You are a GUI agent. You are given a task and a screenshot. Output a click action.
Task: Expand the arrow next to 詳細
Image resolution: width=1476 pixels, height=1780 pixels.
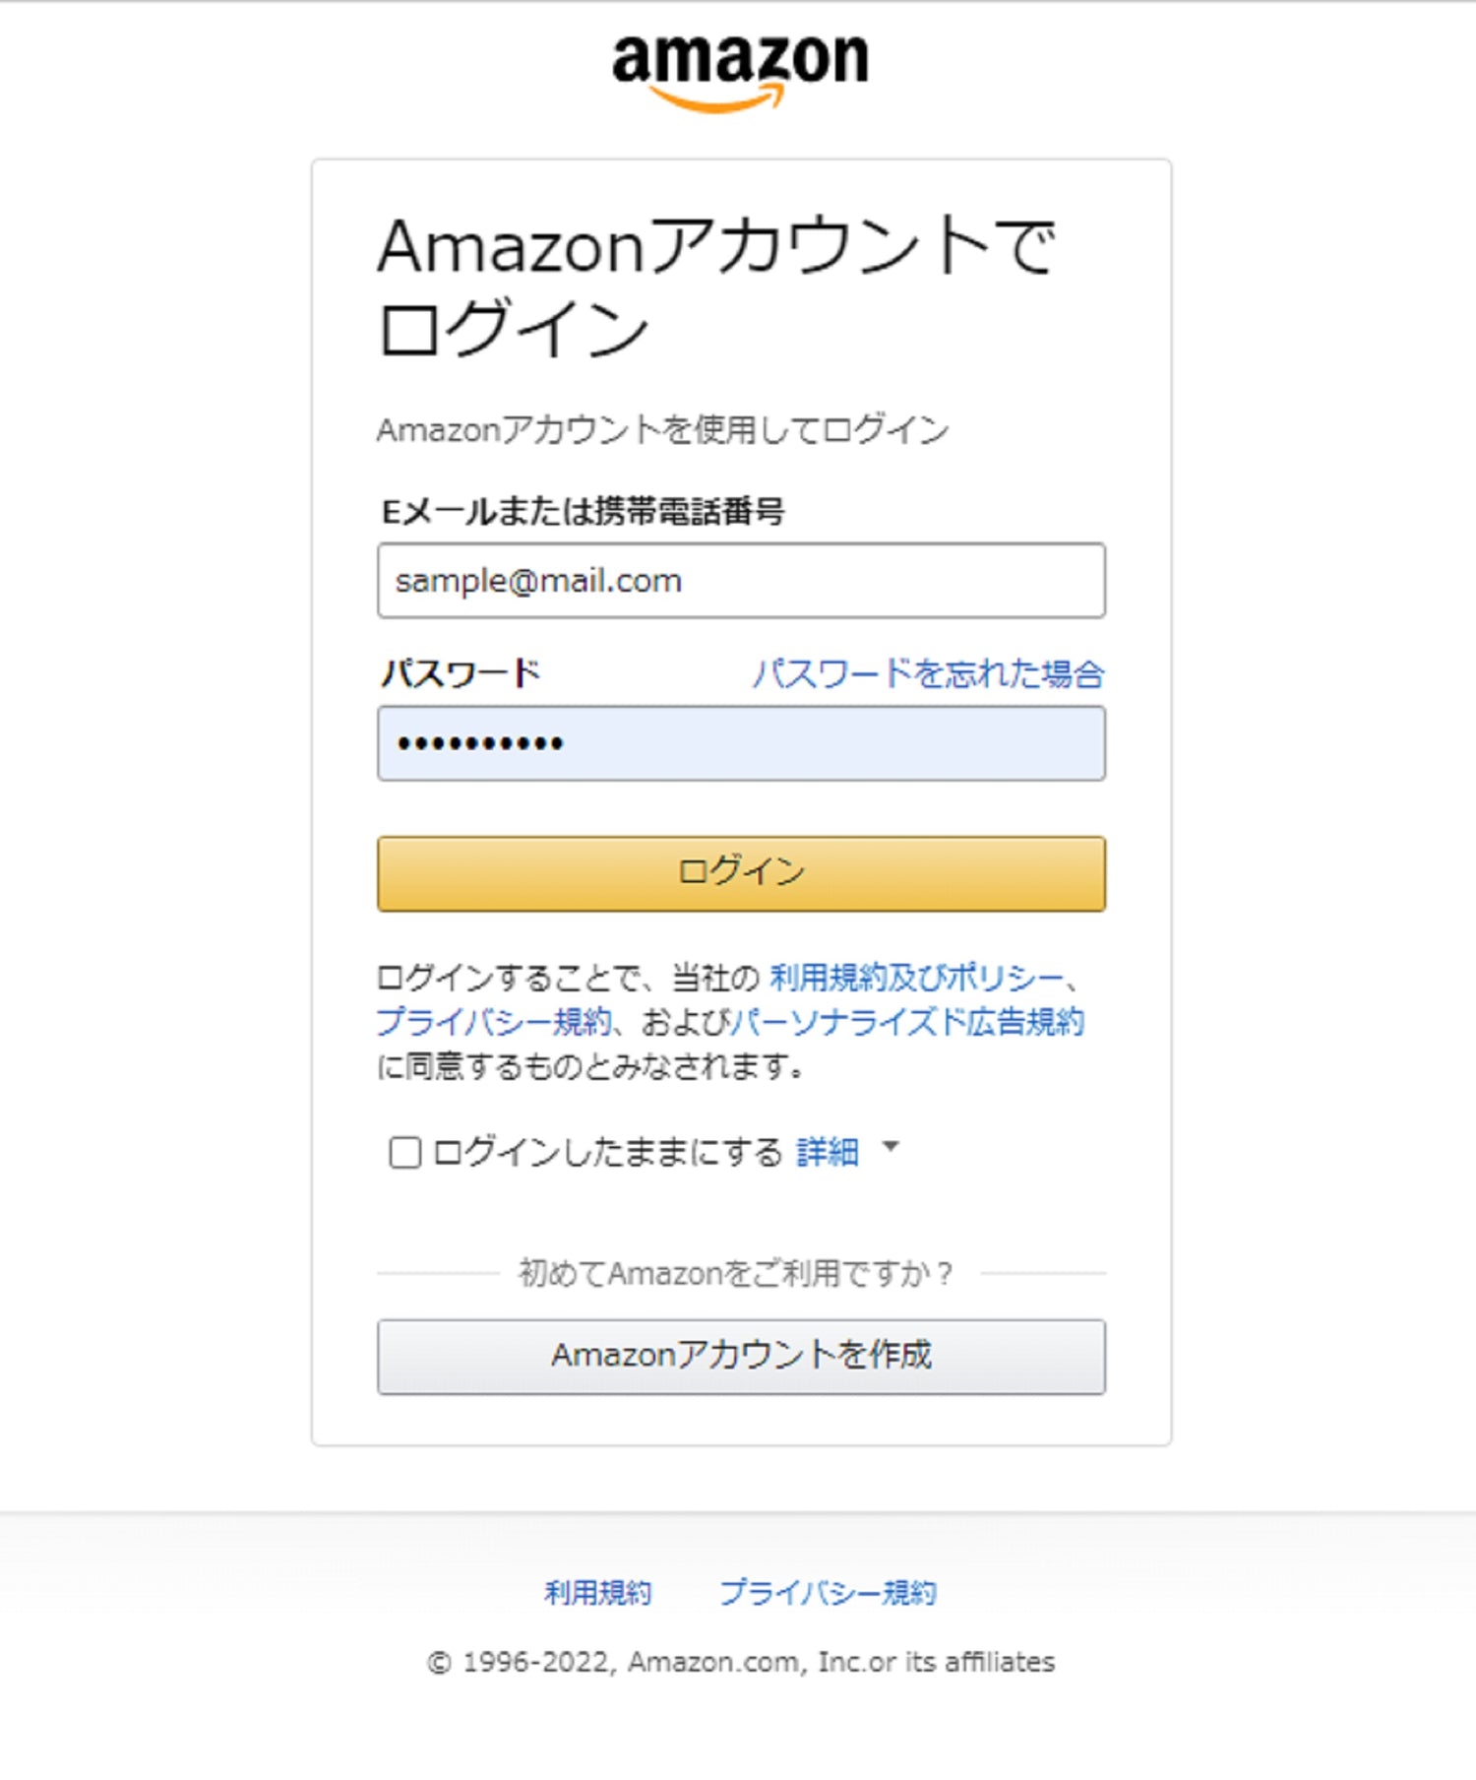(x=891, y=1147)
